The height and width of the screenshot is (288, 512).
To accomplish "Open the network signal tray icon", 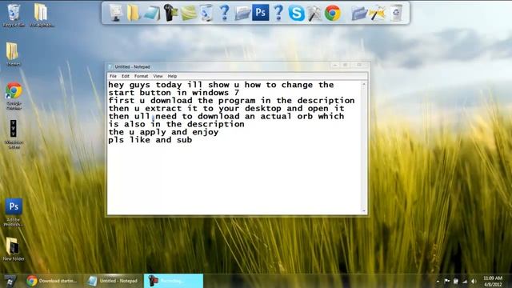I will [465, 281].
